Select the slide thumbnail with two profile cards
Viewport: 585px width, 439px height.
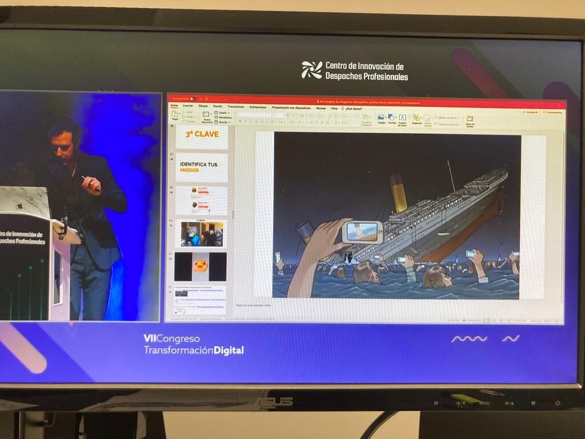coord(202,201)
